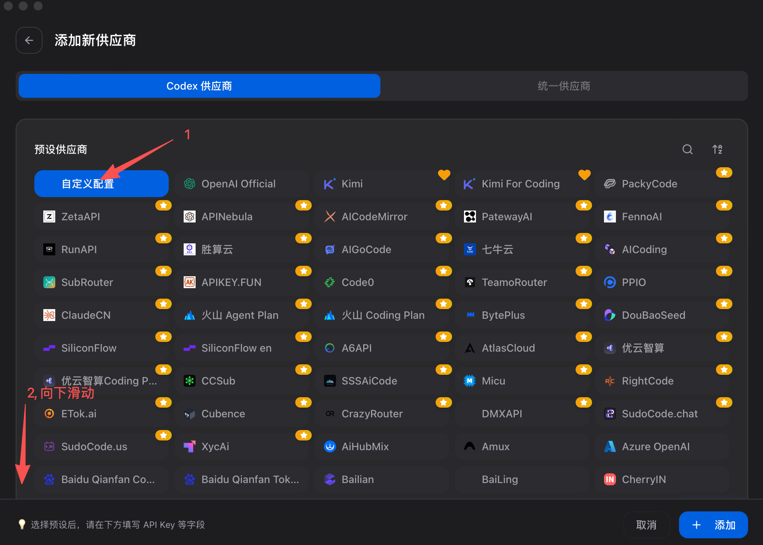Select PackyCode provider
The height and width of the screenshot is (545, 763).
pos(662,184)
